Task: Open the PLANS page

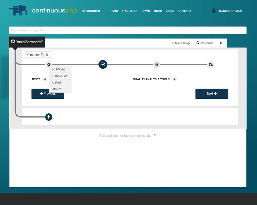Action: (x=113, y=11)
